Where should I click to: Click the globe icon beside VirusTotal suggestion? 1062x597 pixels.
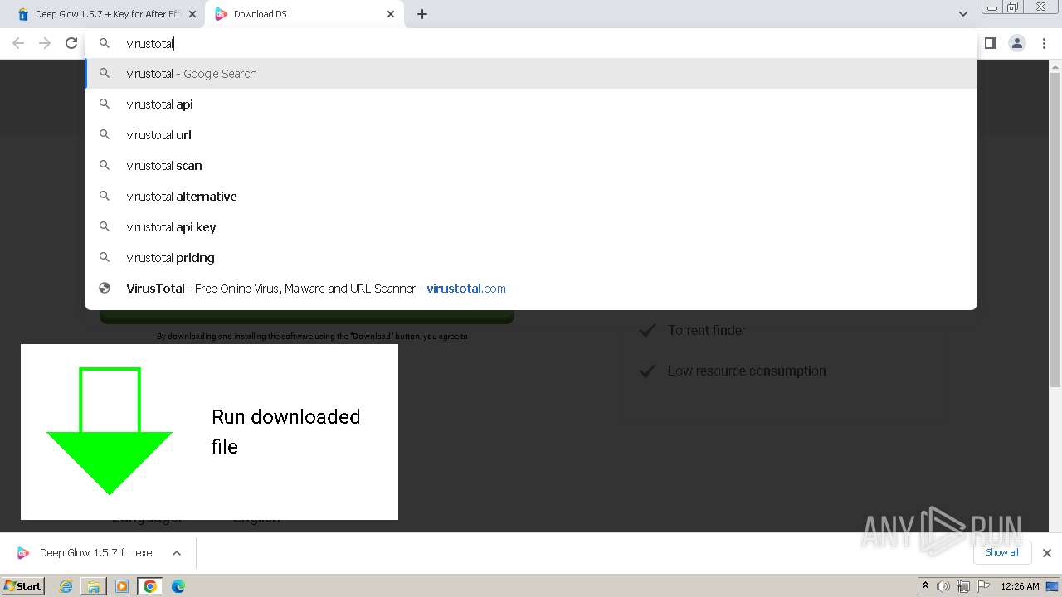point(105,289)
